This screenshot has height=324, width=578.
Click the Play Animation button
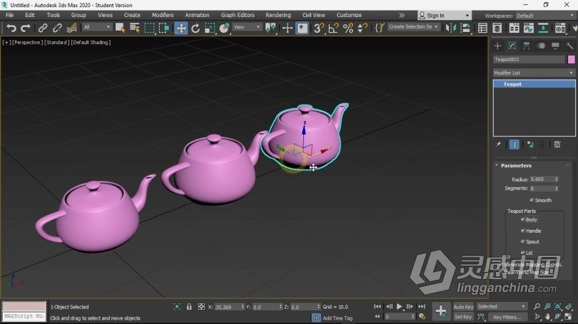(x=399, y=306)
